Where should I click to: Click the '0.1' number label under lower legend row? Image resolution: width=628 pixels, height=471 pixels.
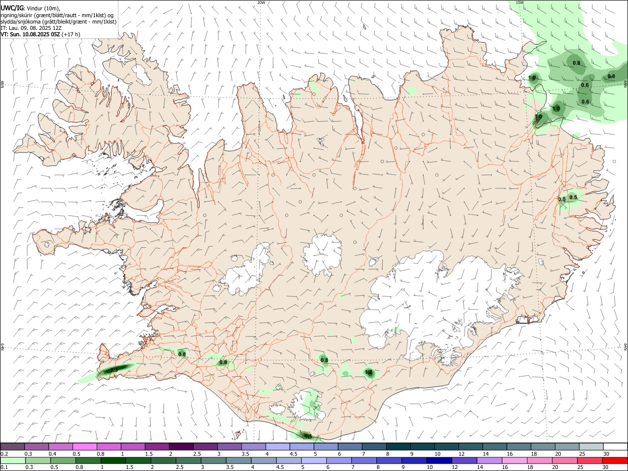(4, 468)
